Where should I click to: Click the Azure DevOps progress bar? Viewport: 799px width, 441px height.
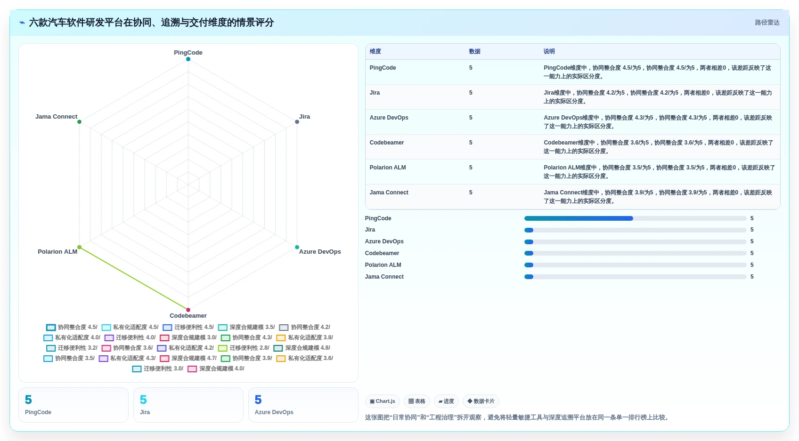pyautogui.click(x=635, y=242)
